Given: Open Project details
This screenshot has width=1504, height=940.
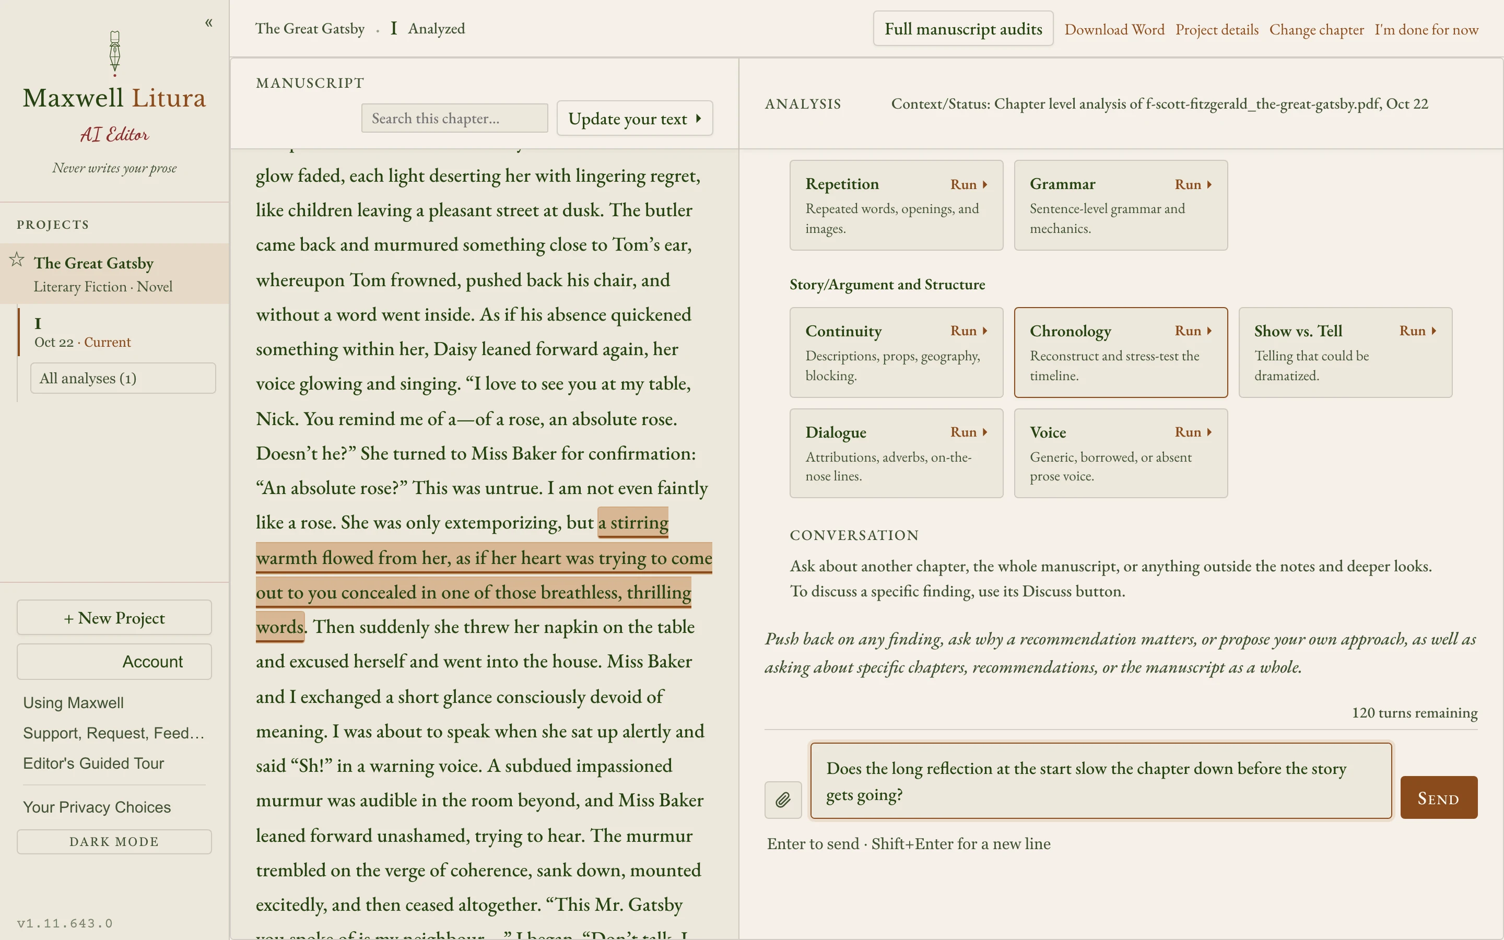Looking at the screenshot, I should click(x=1216, y=29).
